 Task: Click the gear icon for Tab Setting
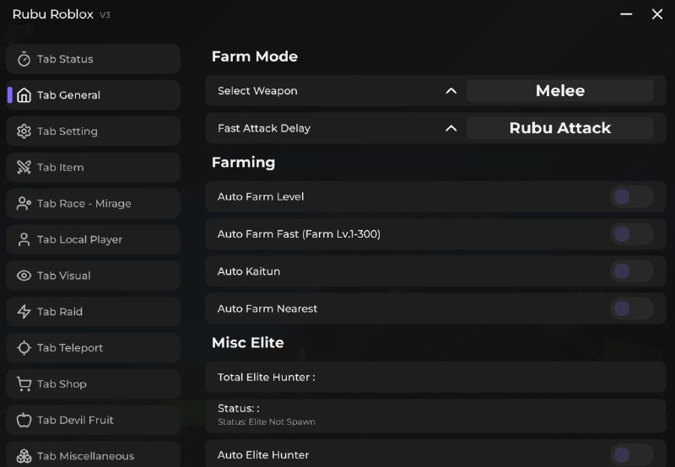click(24, 132)
